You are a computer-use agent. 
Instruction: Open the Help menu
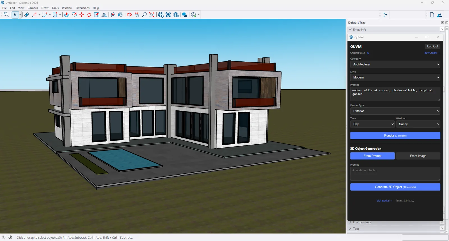(x=96, y=8)
